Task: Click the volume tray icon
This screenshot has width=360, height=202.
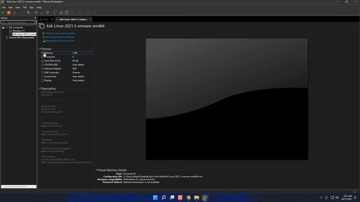Action: click(337, 198)
